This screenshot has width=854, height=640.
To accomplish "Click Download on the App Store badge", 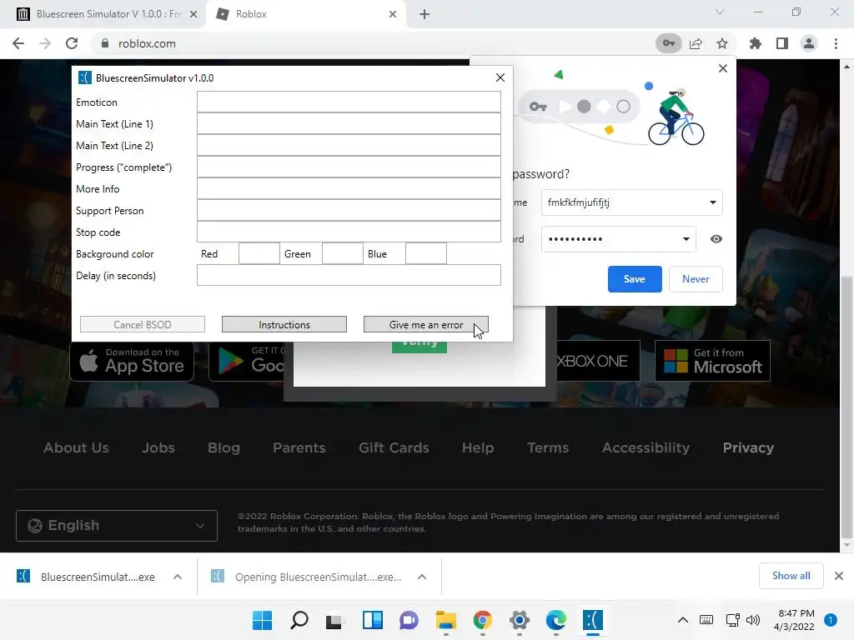I will tap(132, 362).
